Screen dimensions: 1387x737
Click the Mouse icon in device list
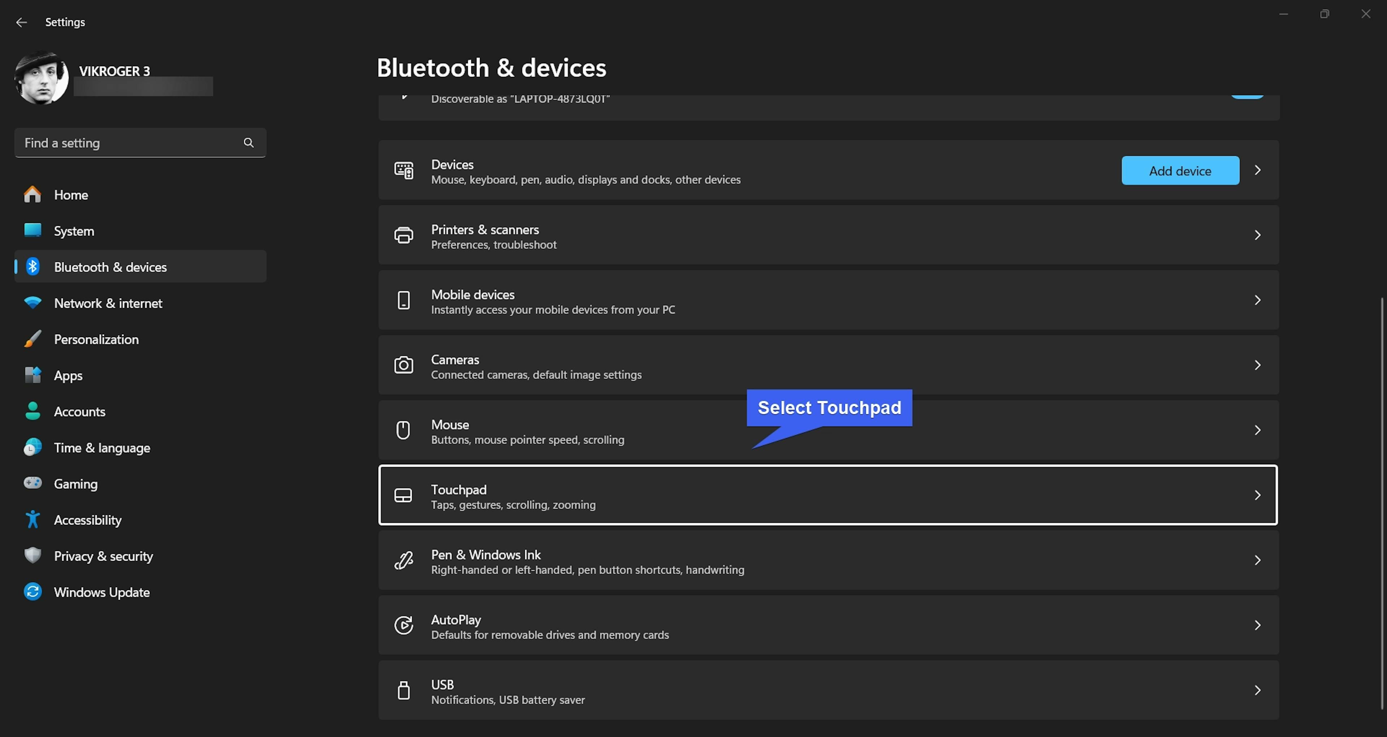point(403,430)
